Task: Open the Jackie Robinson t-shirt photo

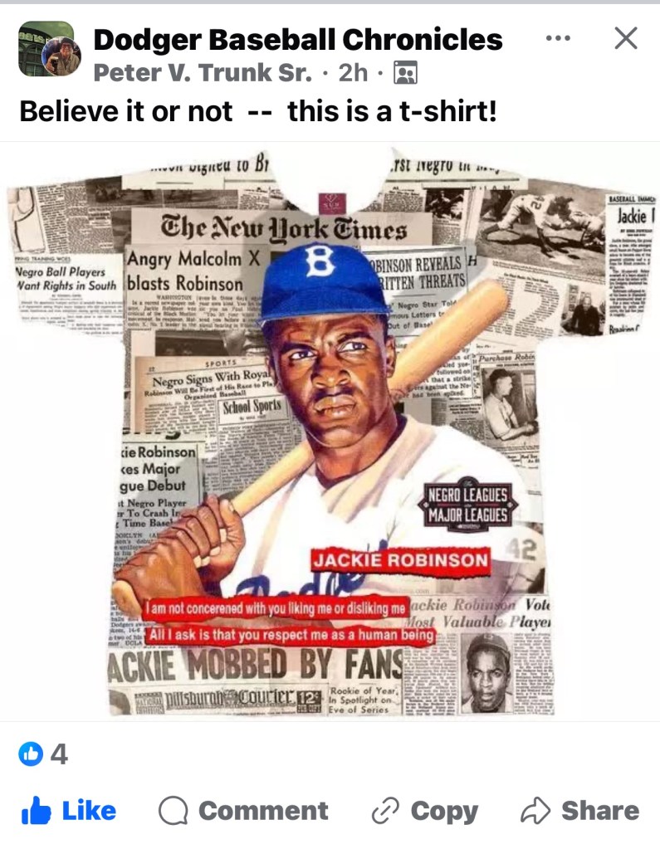Action: point(330,432)
